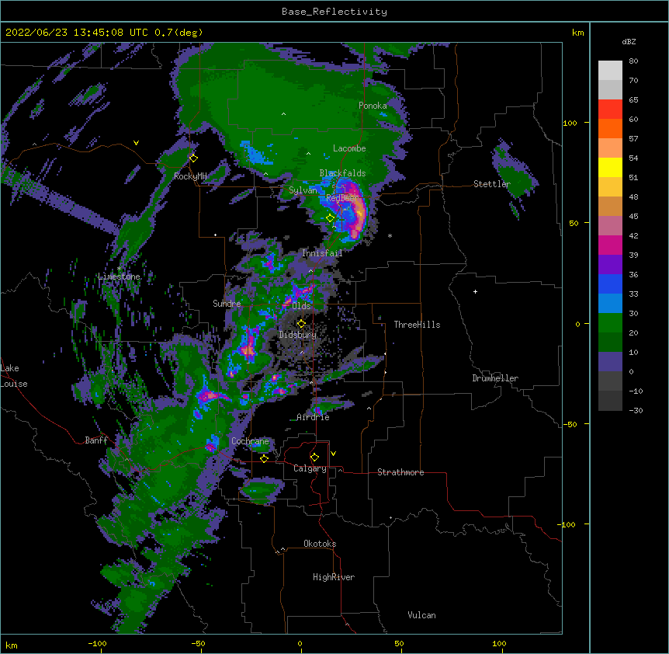Click the asterisk marker above Limestone
The width and height of the screenshot is (669, 654).
point(119,269)
